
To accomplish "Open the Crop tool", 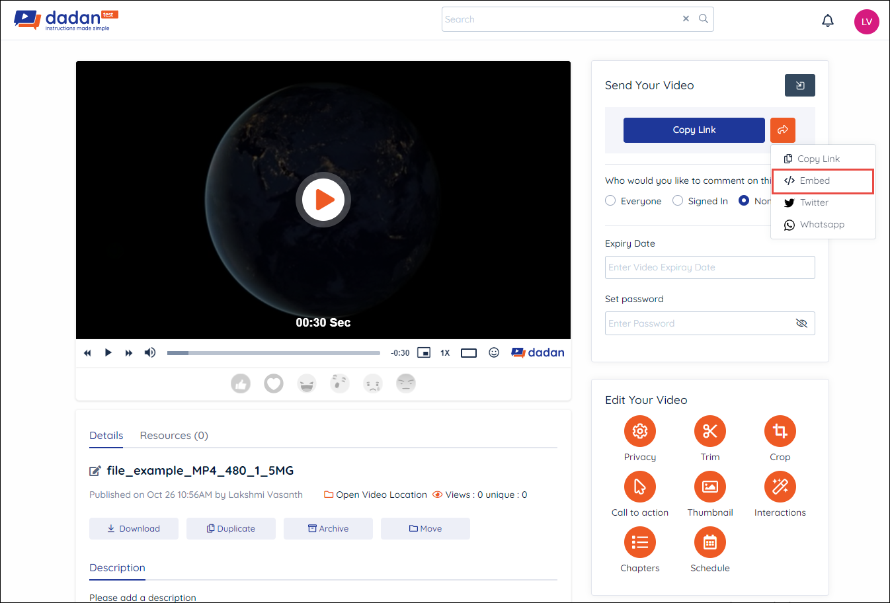I will [780, 431].
